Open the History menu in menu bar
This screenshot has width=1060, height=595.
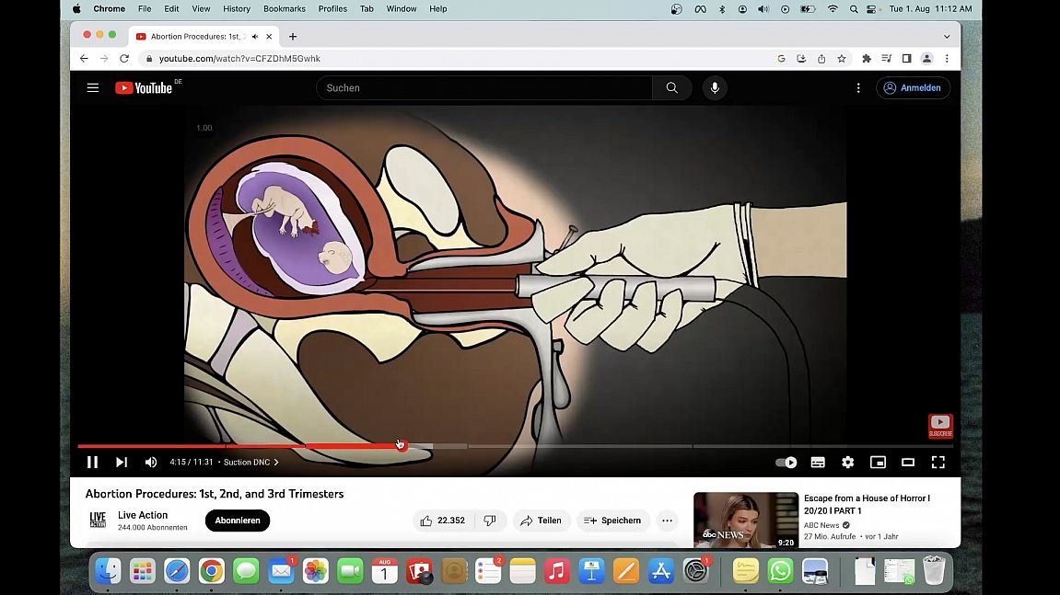click(237, 9)
